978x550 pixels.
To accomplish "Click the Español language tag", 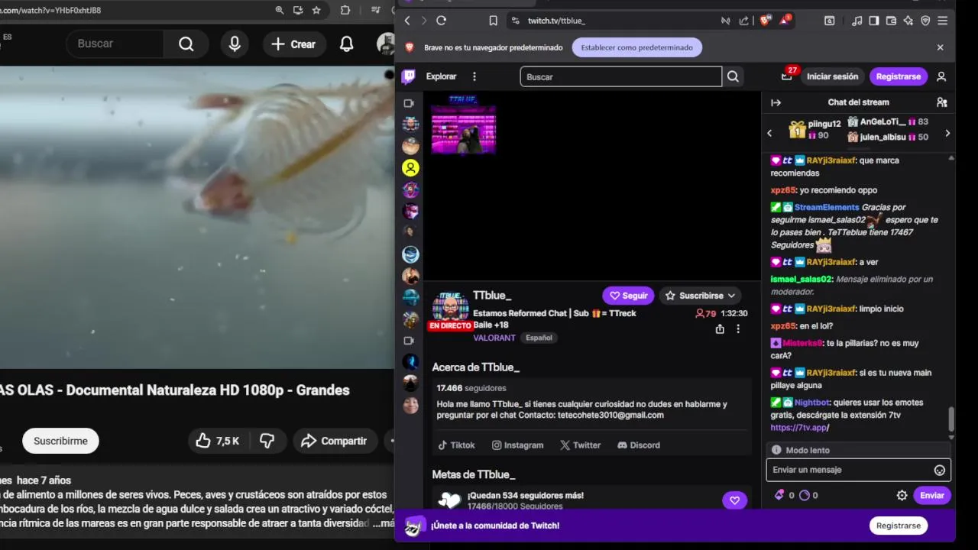I will (x=539, y=338).
